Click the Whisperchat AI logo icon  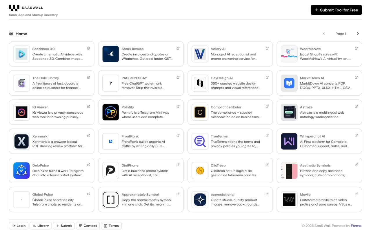pos(289,141)
